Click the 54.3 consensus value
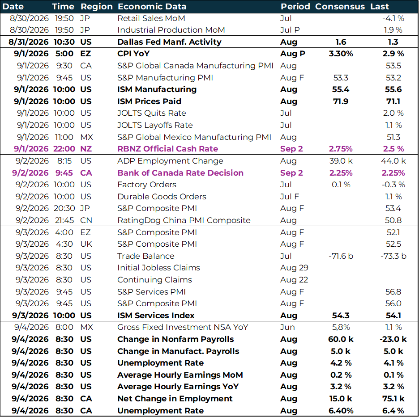Viewport: 419px width, 417px height. pos(341,316)
